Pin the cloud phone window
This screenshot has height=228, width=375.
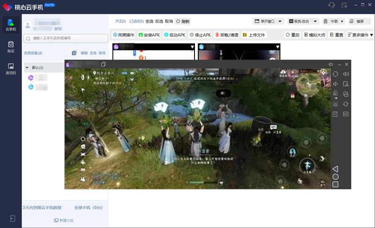coord(331,64)
